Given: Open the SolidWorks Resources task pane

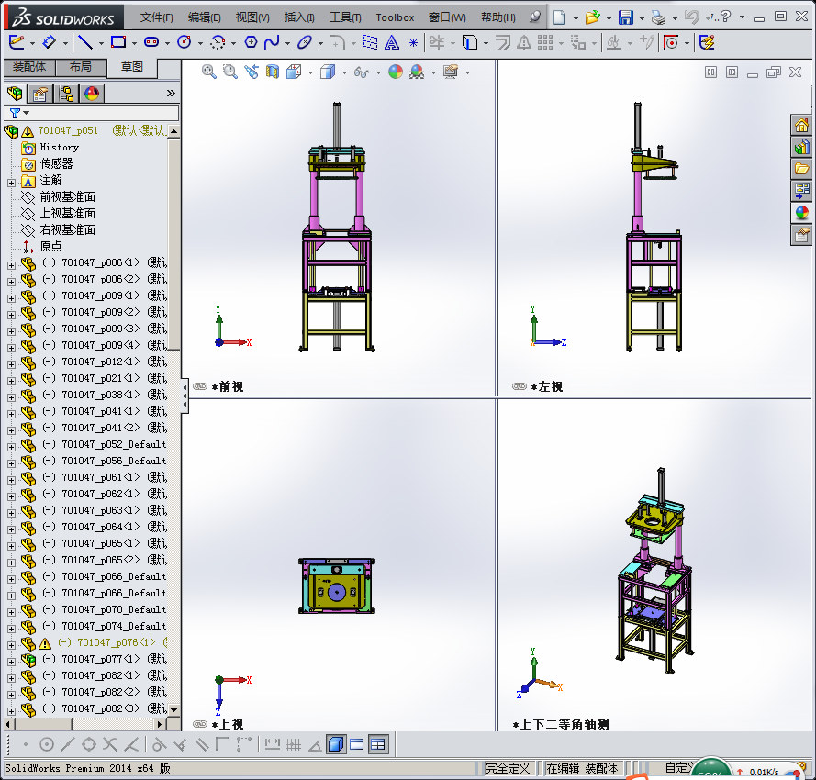Looking at the screenshot, I should pyautogui.click(x=801, y=125).
